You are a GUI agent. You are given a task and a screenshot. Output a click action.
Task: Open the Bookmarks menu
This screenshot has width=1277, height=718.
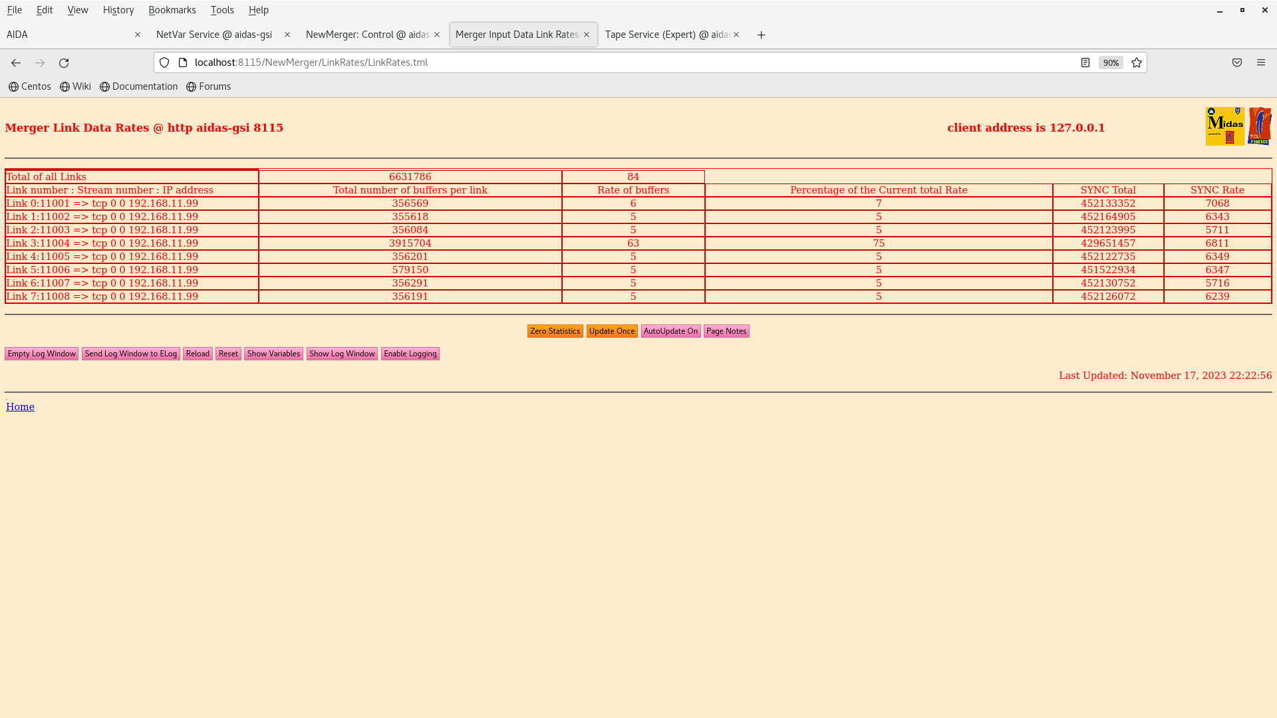coord(172,10)
